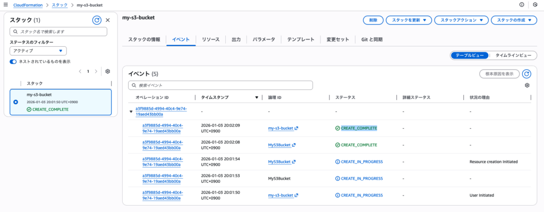This screenshot has height=212, width=544.
Task: Collapse the operation ID row group
Action: [131, 111]
